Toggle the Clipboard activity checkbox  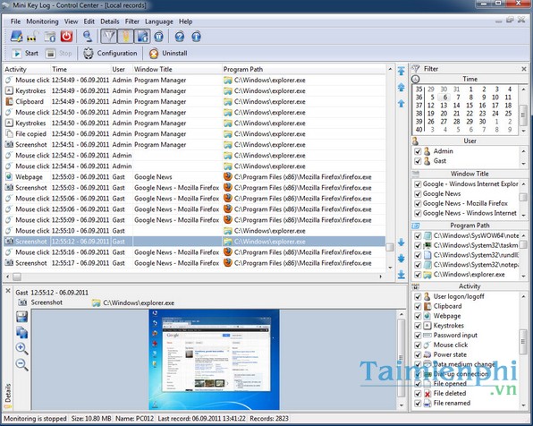point(418,306)
